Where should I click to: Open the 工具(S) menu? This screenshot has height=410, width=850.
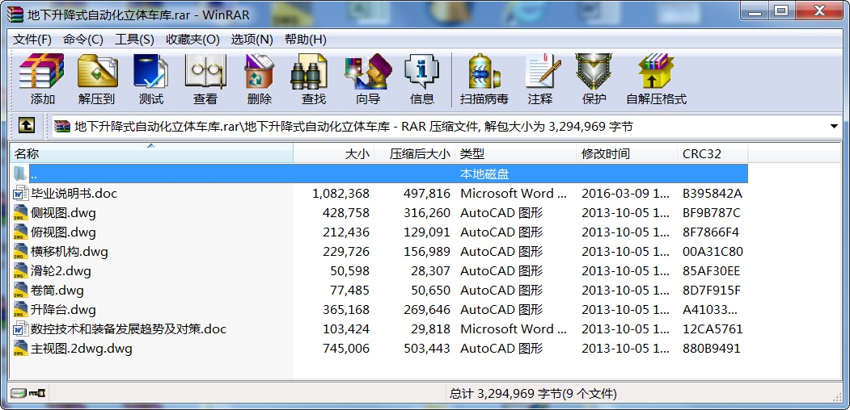pos(134,40)
